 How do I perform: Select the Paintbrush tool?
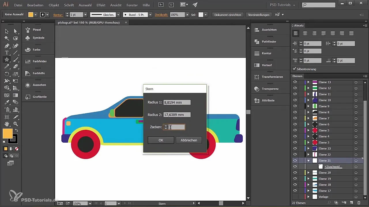(x=16, y=60)
